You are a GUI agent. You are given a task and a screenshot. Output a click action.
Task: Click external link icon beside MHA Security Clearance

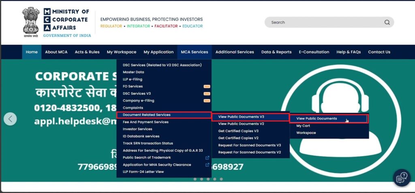pyautogui.click(x=207, y=165)
